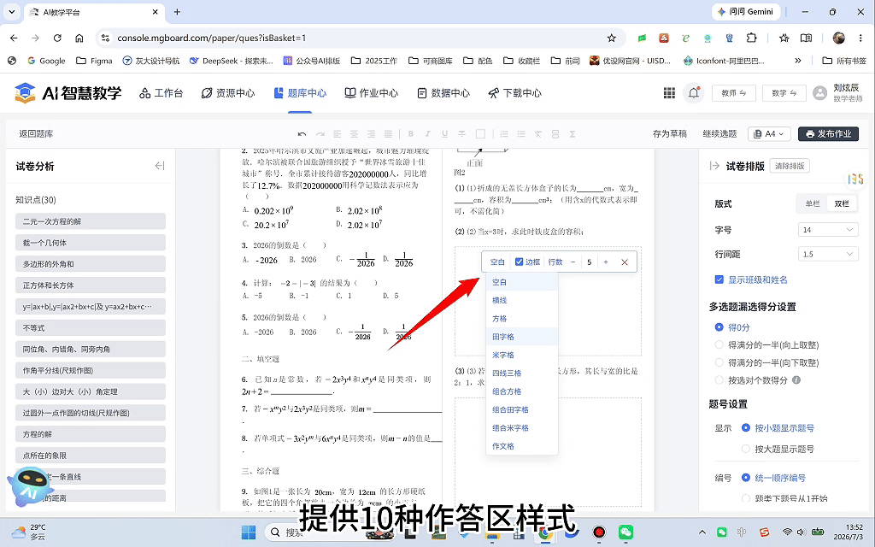Click the sigma formula icon
875x547 pixels.
[x=572, y=134]
